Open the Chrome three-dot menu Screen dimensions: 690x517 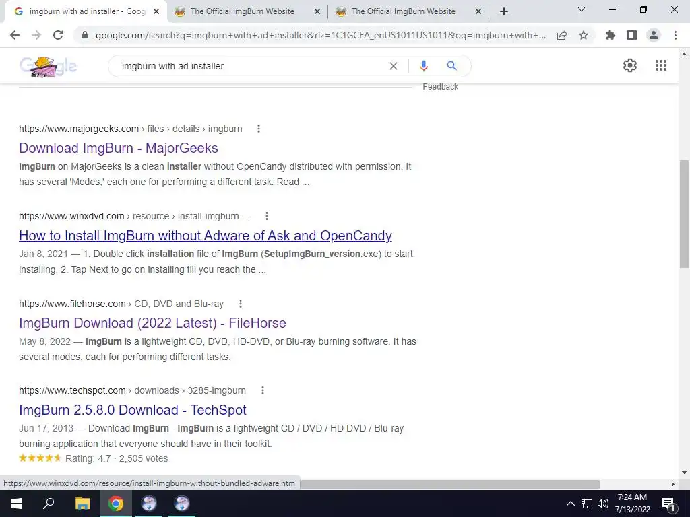coord(675,35)
